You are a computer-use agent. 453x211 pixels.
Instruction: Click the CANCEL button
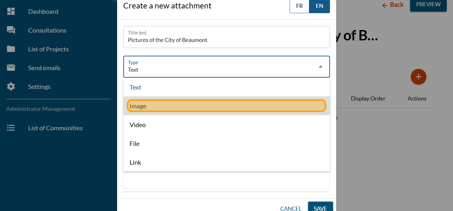(291, 208)
